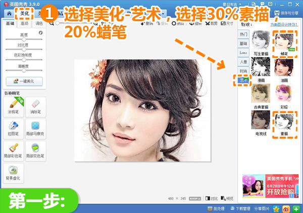The image size is (303, 213).
Task: Select the 涂鸦笔 doodle brush tool
Action: (x=14, y=107)
